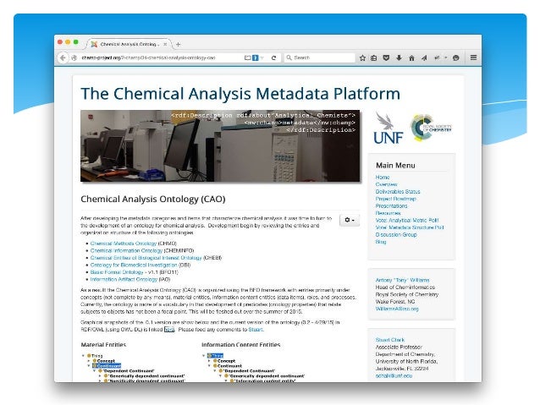
Task: Click the blue badge icon in address bar
Action: pyautogui.click(x=256, y=57)
